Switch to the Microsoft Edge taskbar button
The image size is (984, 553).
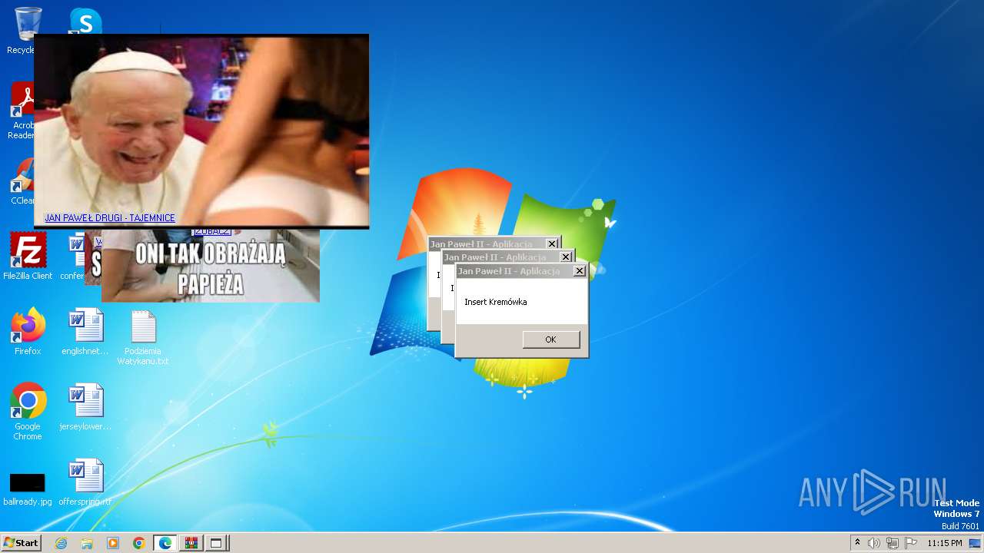tap(165, 543)
